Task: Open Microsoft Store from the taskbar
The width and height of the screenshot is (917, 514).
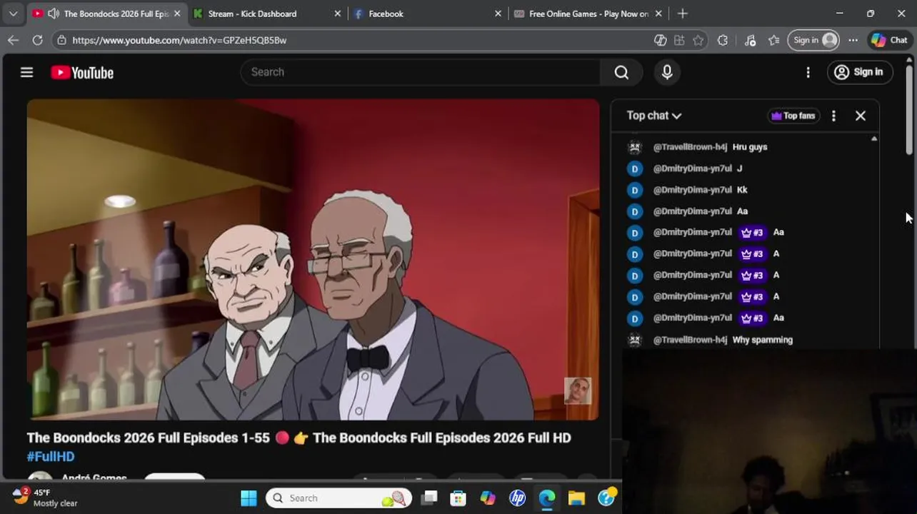Action: [459, 498]
